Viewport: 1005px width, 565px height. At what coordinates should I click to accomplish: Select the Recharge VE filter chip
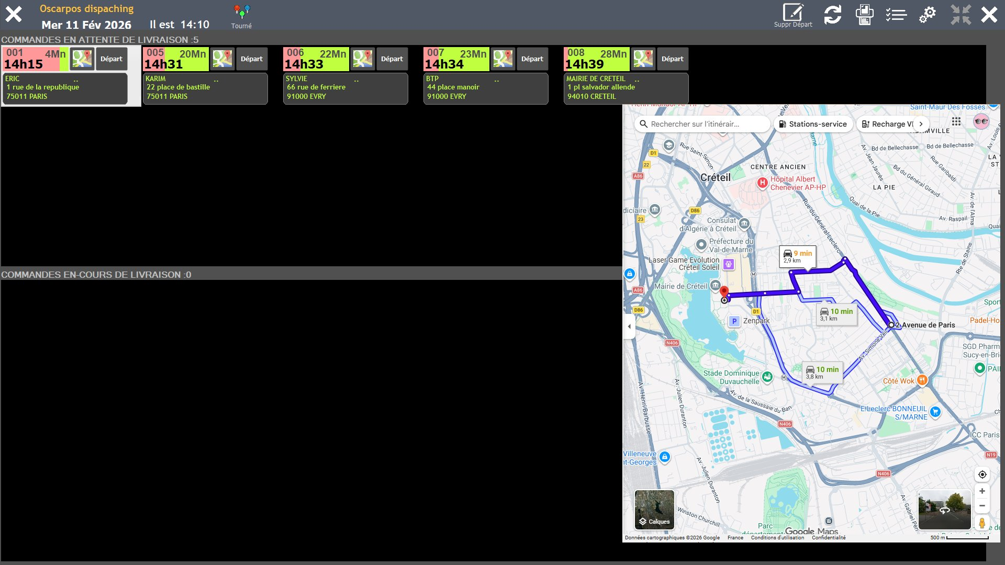click(x=887, y=124)
